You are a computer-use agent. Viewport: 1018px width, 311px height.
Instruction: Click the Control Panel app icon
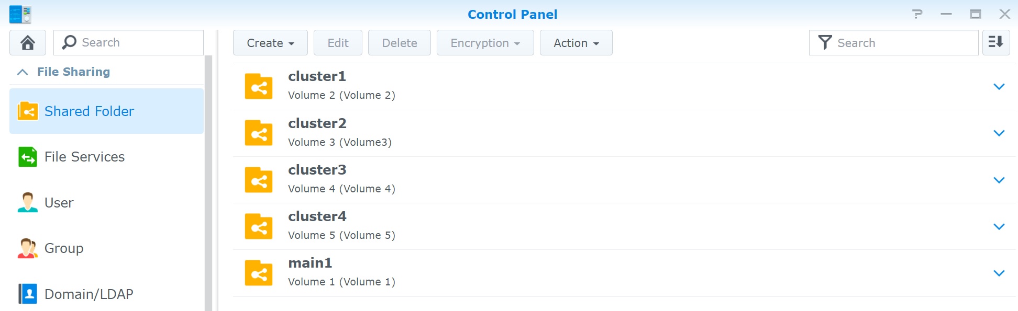20,14
